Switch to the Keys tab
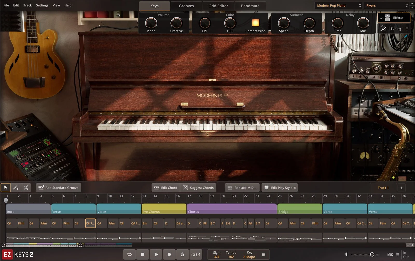 click(154, 6)
